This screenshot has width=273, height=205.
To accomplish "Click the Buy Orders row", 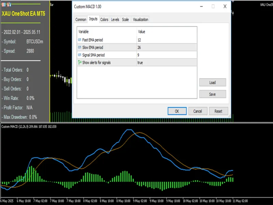I will click(15, 79).
